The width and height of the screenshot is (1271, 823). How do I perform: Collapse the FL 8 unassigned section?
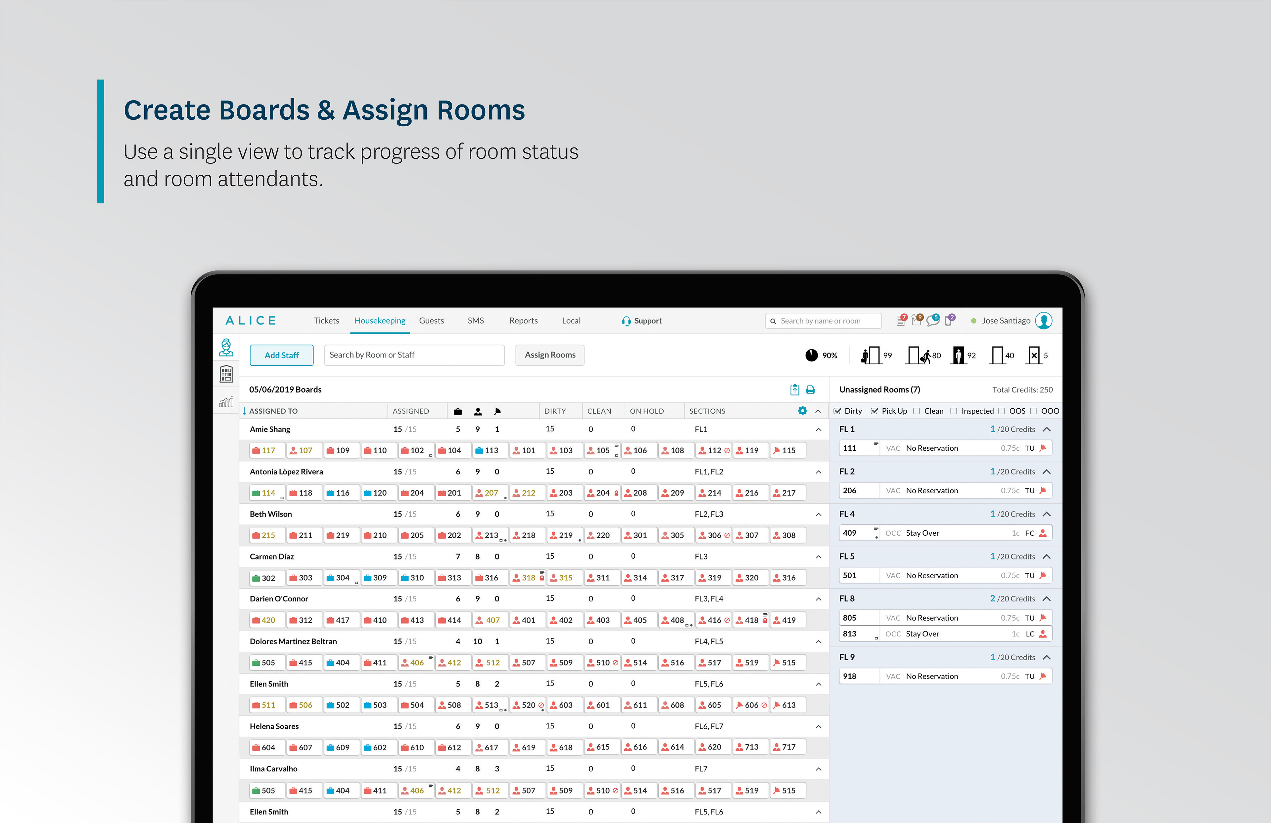(x=1047, y=599)
